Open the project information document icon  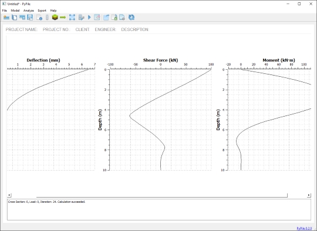click(39, 18)
